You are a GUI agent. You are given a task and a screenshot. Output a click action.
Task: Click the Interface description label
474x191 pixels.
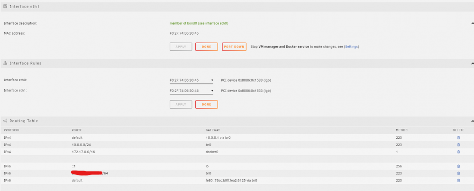pyautogui.click(x=20, y=23)
